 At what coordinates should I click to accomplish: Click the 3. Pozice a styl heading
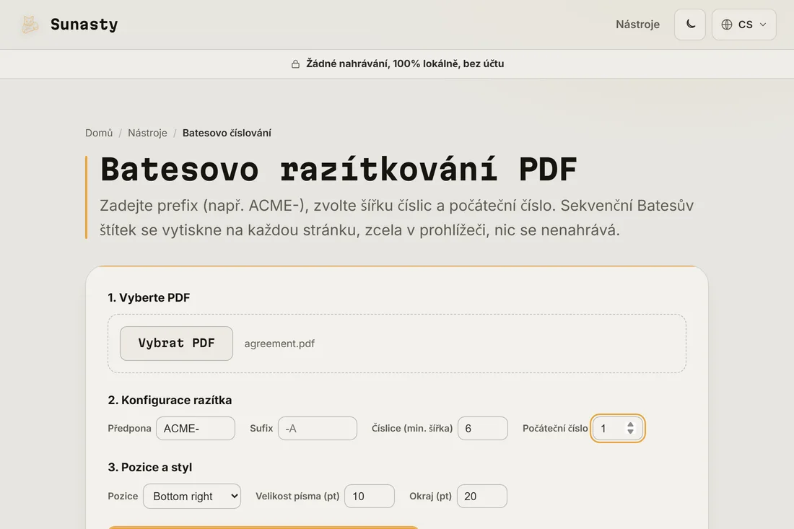(x=150, y=467)
